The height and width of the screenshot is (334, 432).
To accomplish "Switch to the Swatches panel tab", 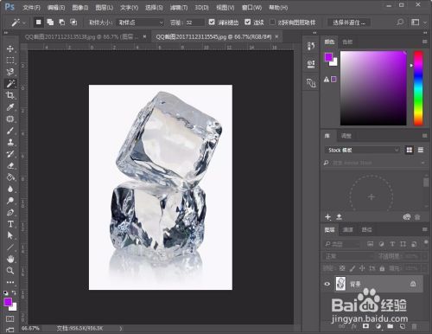I will pos(347,42).
